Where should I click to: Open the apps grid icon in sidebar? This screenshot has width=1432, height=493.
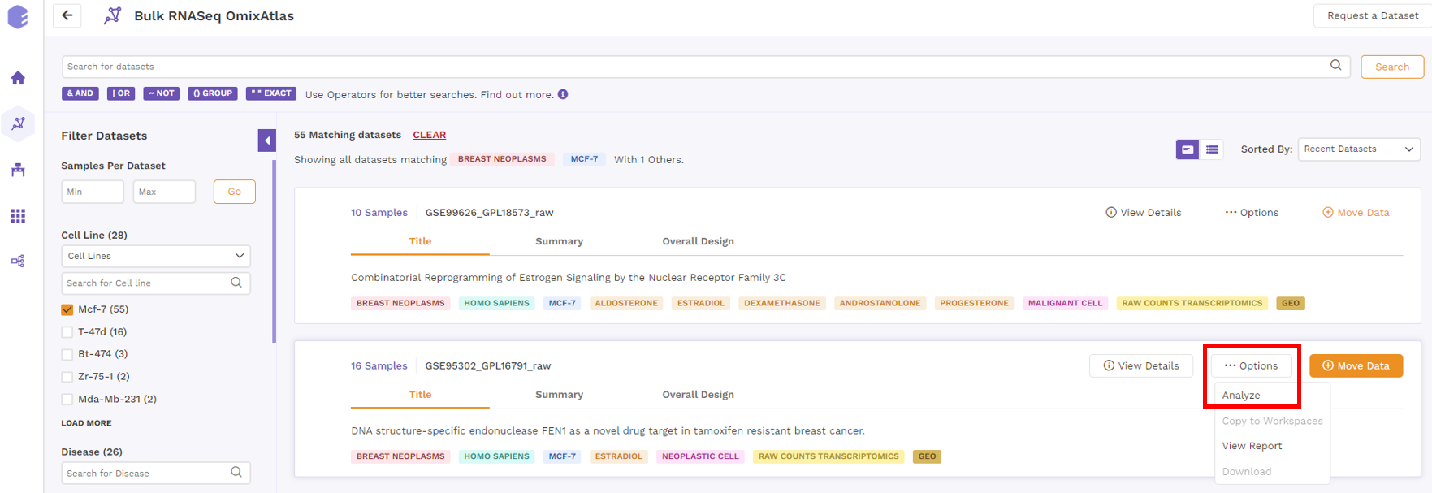[x=18, y=215]
